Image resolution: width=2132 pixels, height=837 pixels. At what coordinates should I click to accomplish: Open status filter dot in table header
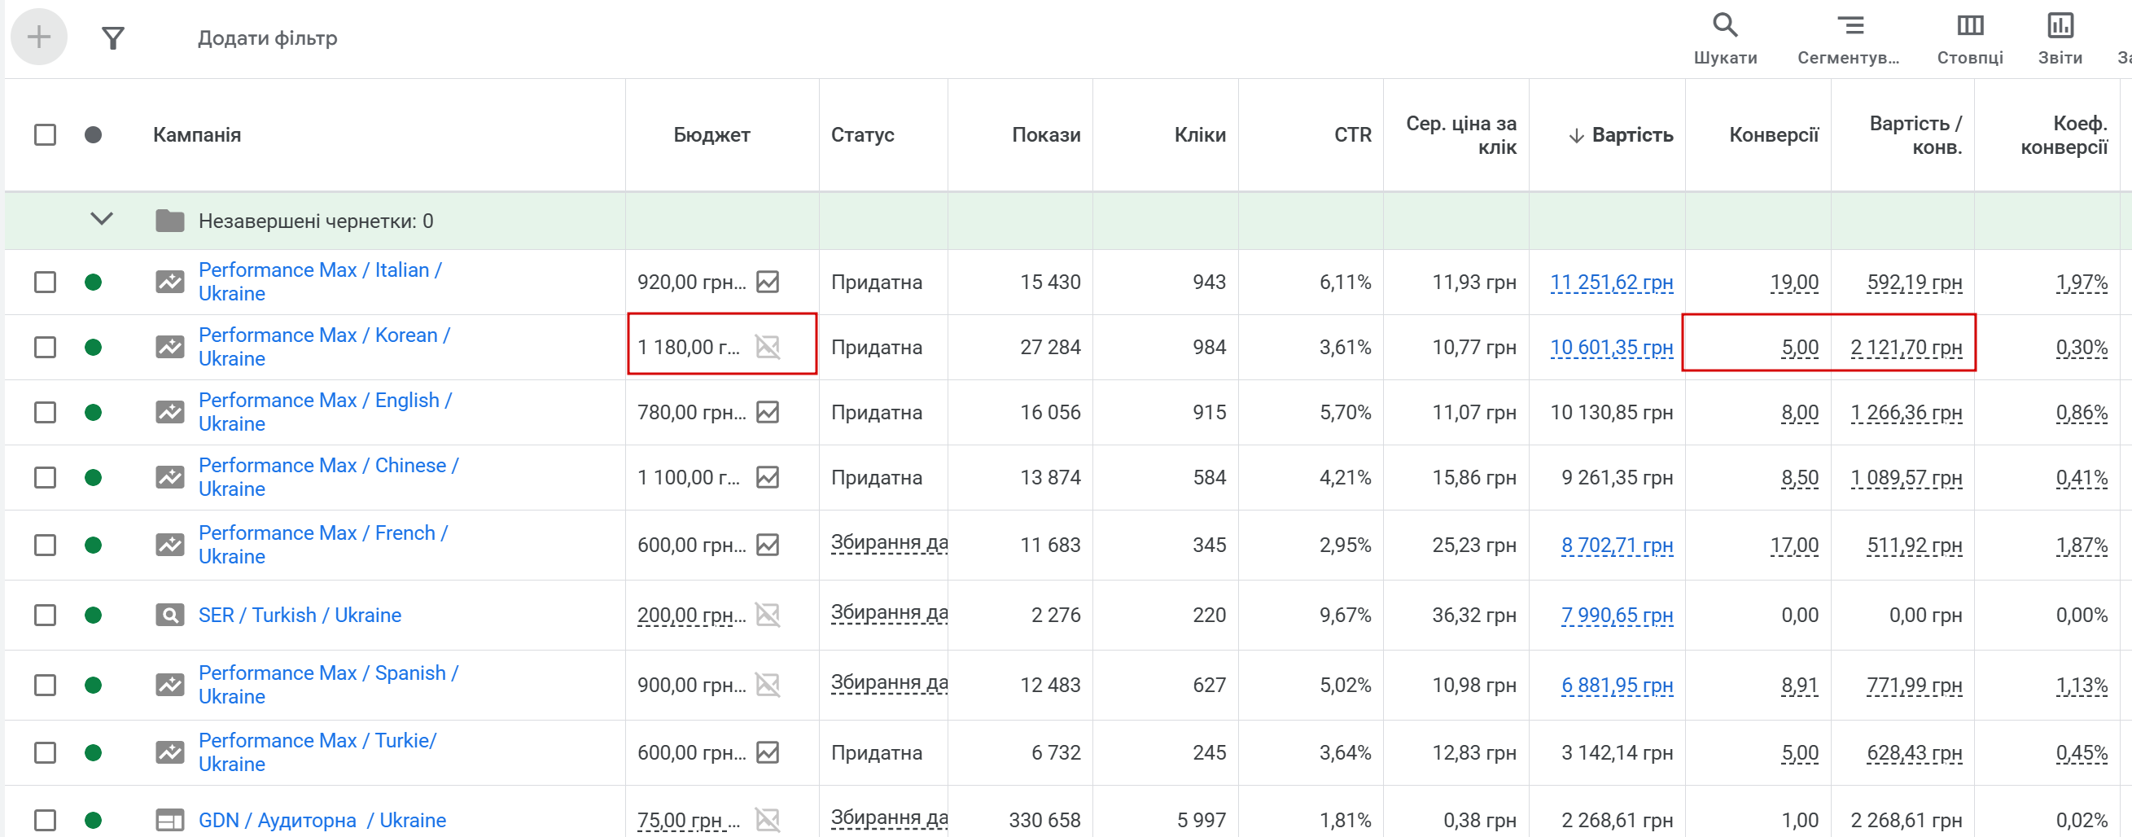coord(93,135)
